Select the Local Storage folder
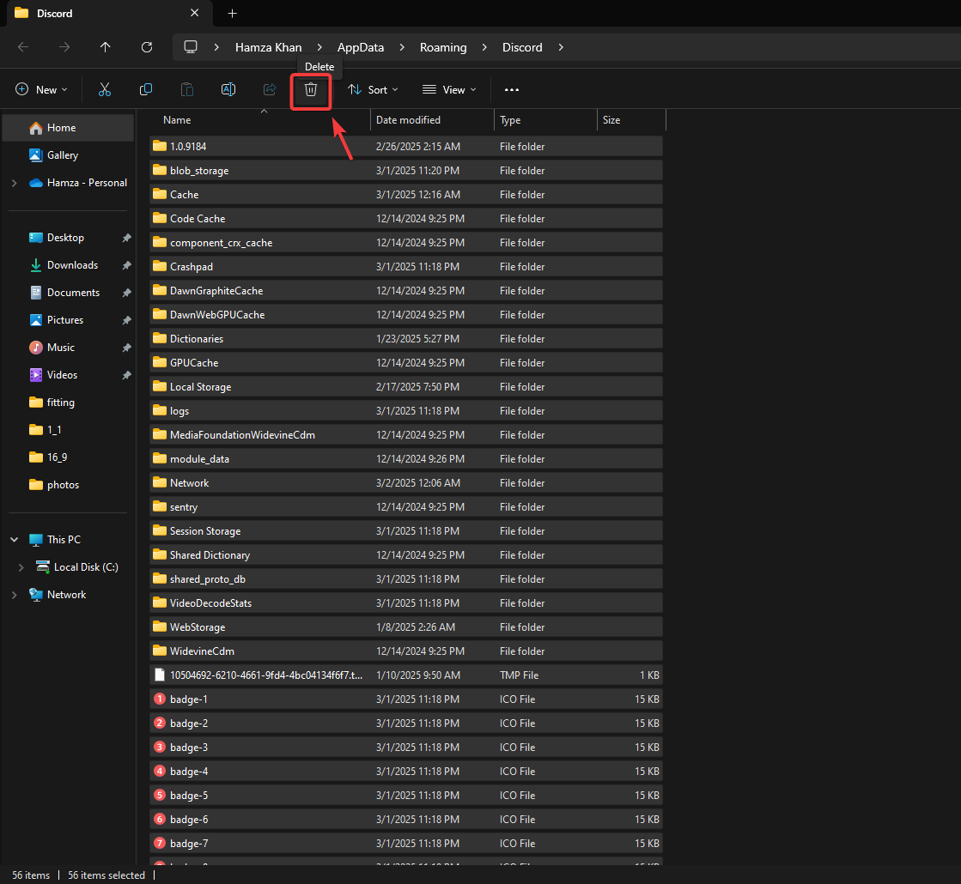Viewport: 961px width, 884px height. click(200, 387)
